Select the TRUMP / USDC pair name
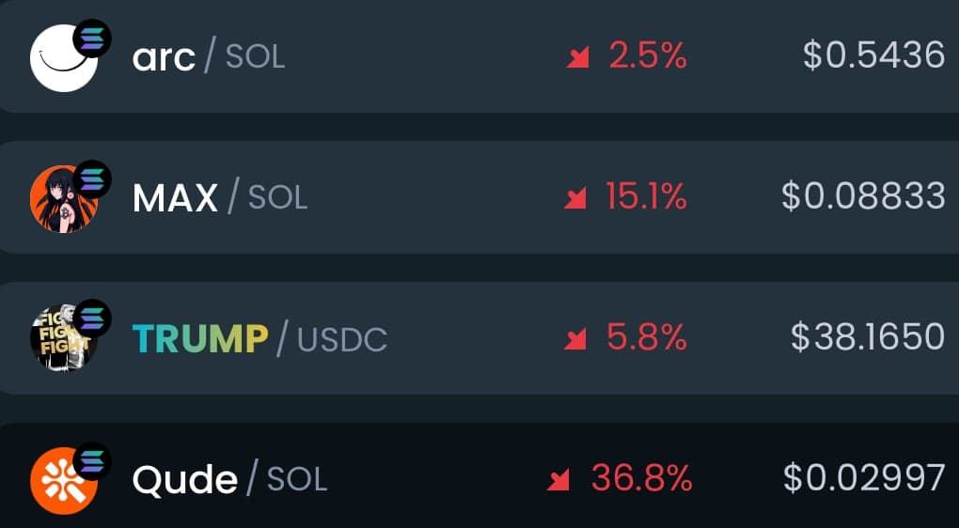Screen dimensions: 959x528 tap(259, 338)
